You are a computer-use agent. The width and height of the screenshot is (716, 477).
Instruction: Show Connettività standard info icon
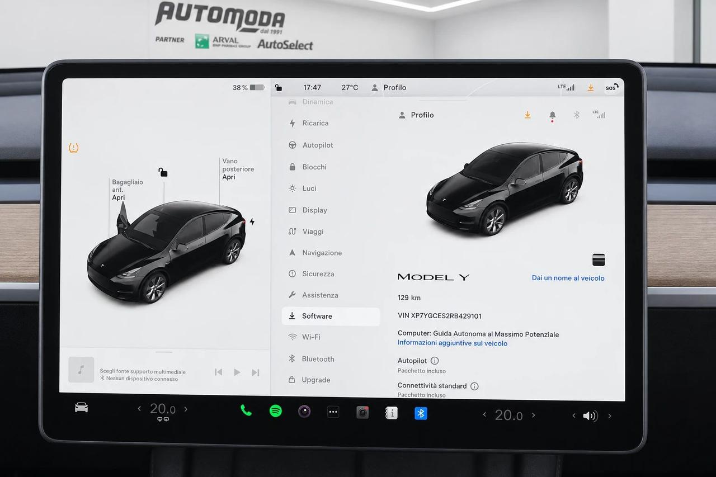pyautogui.click(x=474, y=386)
